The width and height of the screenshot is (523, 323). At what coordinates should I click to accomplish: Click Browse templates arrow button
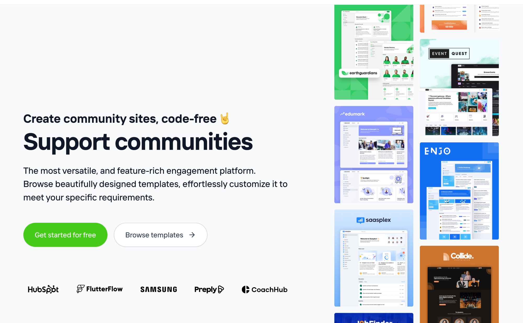(x=193, y=234)
